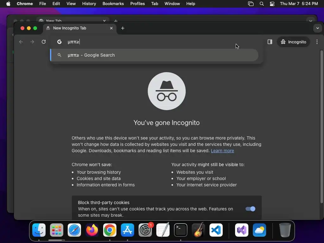Open Launchpad from the dock
The height and width of the screenshot is (243, 324).
[57, 230]
